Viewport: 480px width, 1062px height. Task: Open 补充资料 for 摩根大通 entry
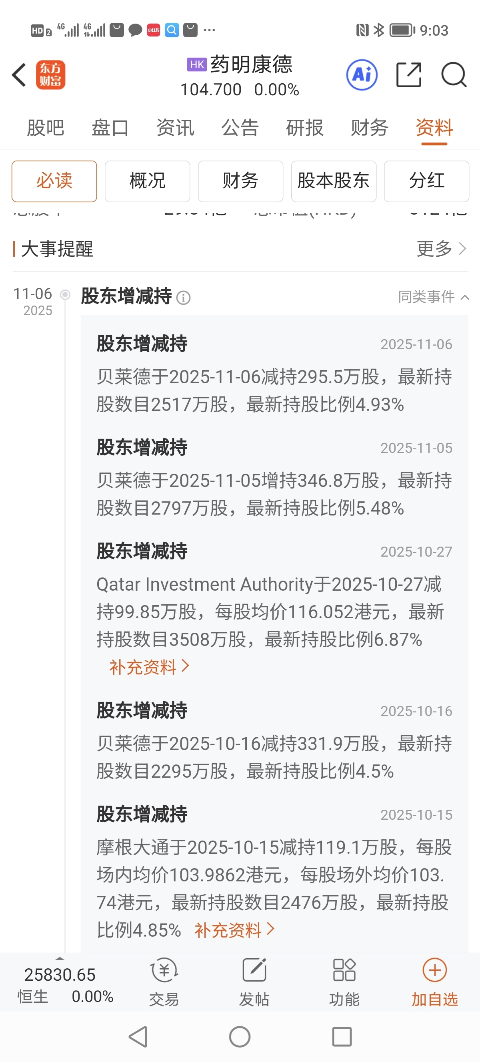[234, 930]
